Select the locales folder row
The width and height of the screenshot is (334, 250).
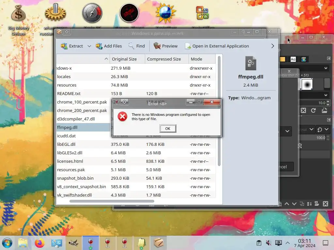click(136, 76)
